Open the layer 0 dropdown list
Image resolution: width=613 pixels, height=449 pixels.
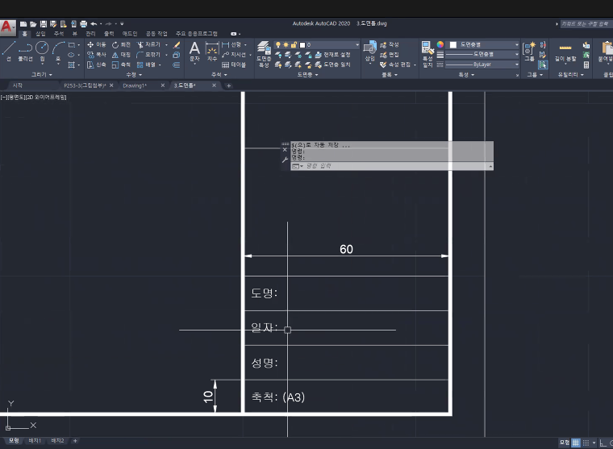(x=357, y=45)
